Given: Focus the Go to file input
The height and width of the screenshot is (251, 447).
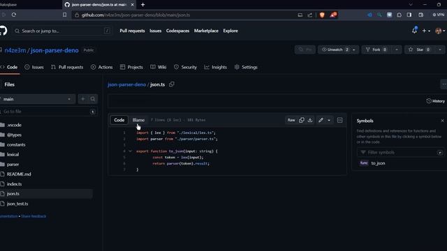Looking at the screenshot, I should click(48, 112).
